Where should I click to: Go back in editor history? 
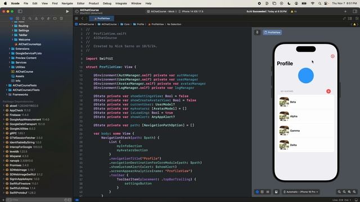(x=82, y=19)
